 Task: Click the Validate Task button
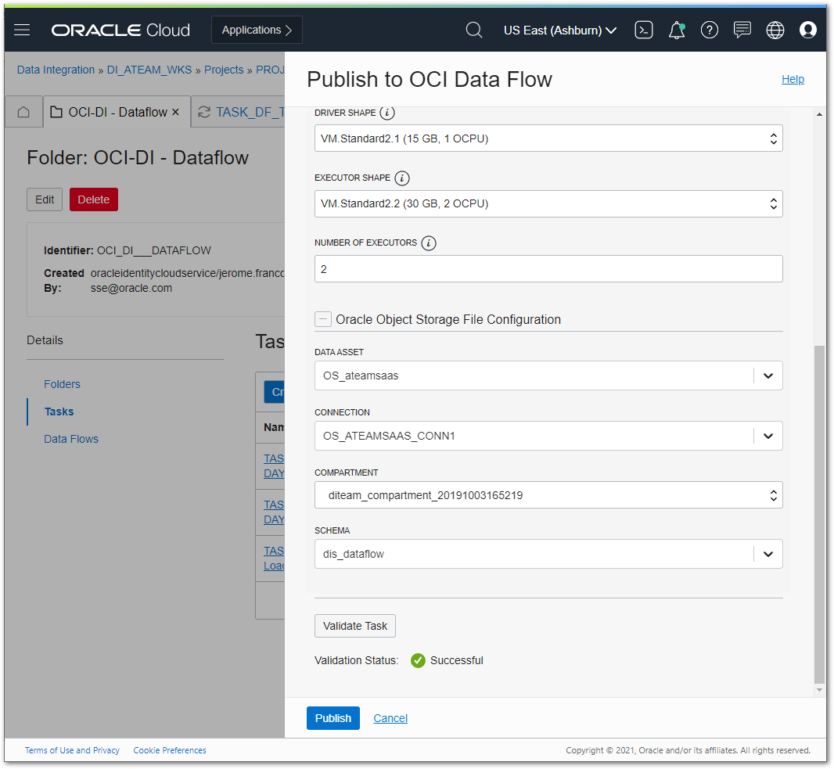coord(354,625)
